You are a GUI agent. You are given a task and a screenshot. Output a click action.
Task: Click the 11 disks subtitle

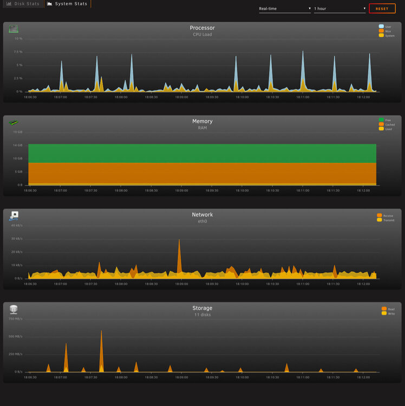point(203,315)
